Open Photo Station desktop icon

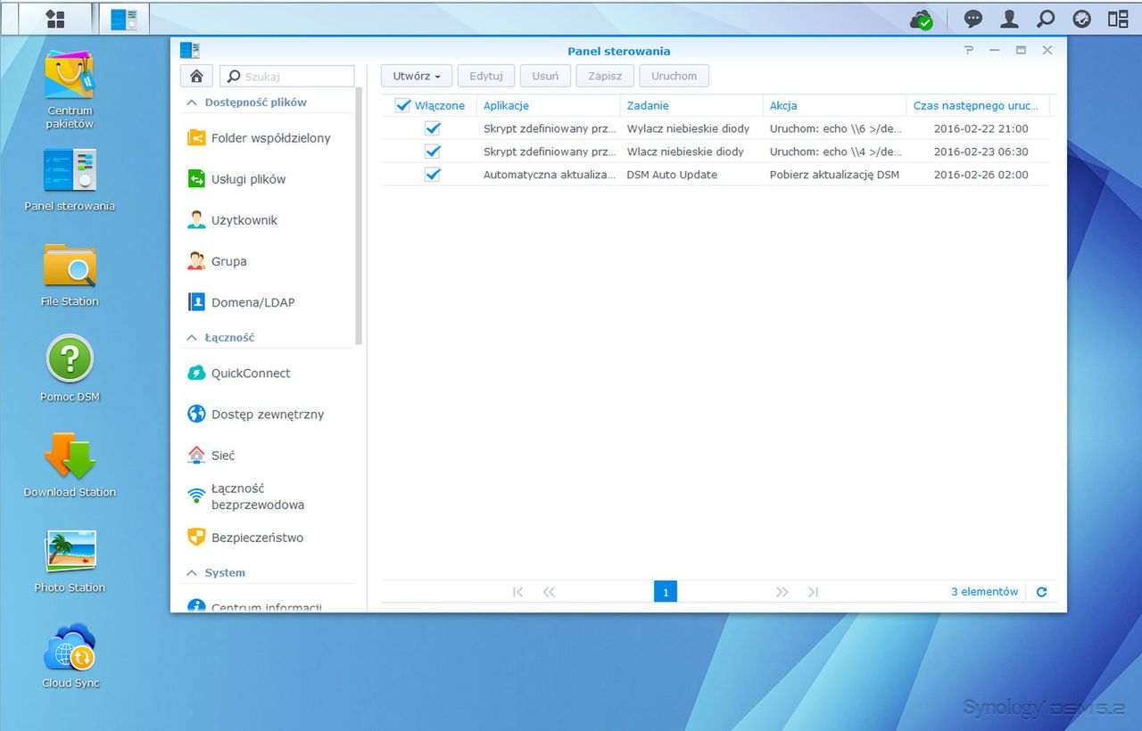(70, 561)
